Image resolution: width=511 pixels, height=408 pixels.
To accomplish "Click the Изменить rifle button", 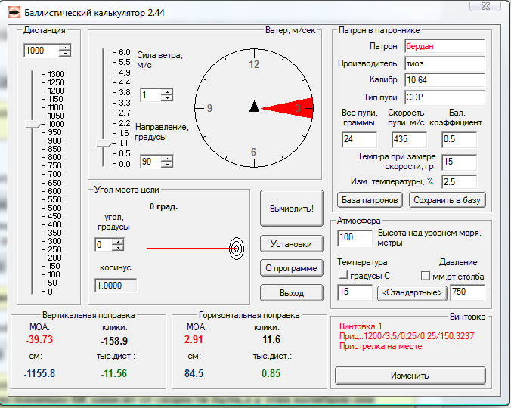I will (410, 375).
